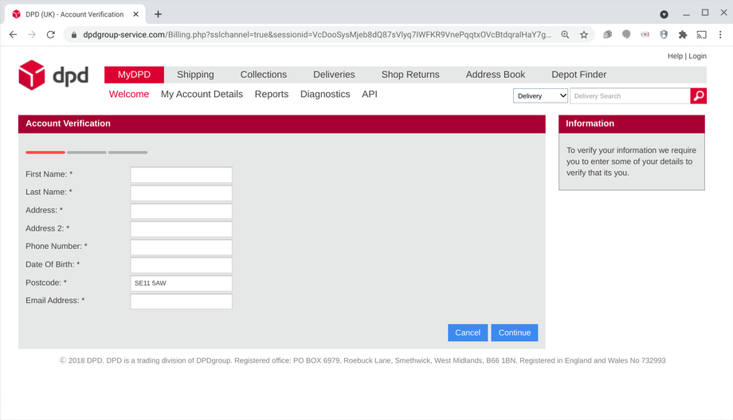Click the Information panel heading
Screen dimensions: 733x420
point(590,123)
